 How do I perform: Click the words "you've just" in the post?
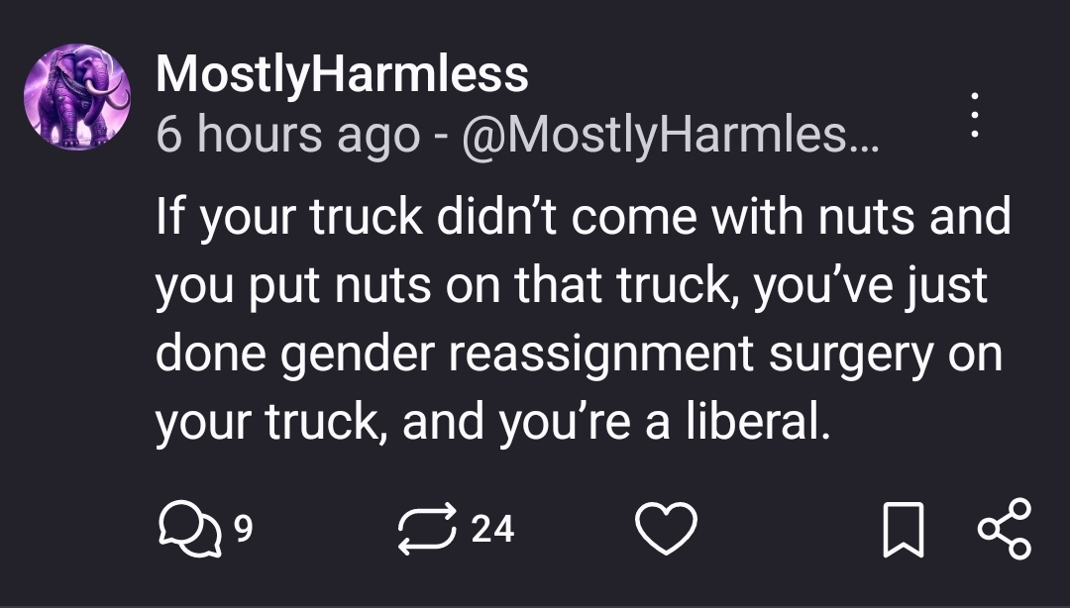(x=872, y=285)
